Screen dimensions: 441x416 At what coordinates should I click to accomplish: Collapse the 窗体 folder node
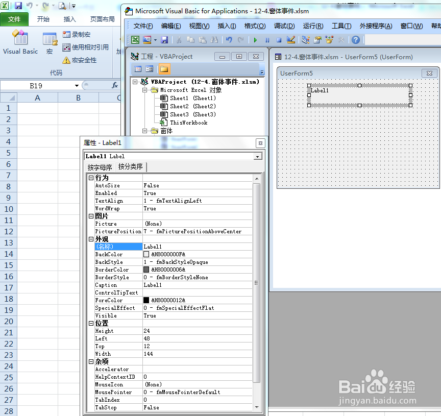point(144,131)
